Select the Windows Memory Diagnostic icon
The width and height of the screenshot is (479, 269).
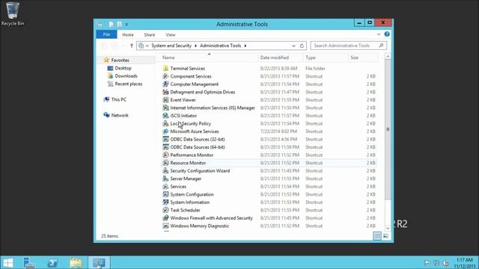(x=165, y=226)
